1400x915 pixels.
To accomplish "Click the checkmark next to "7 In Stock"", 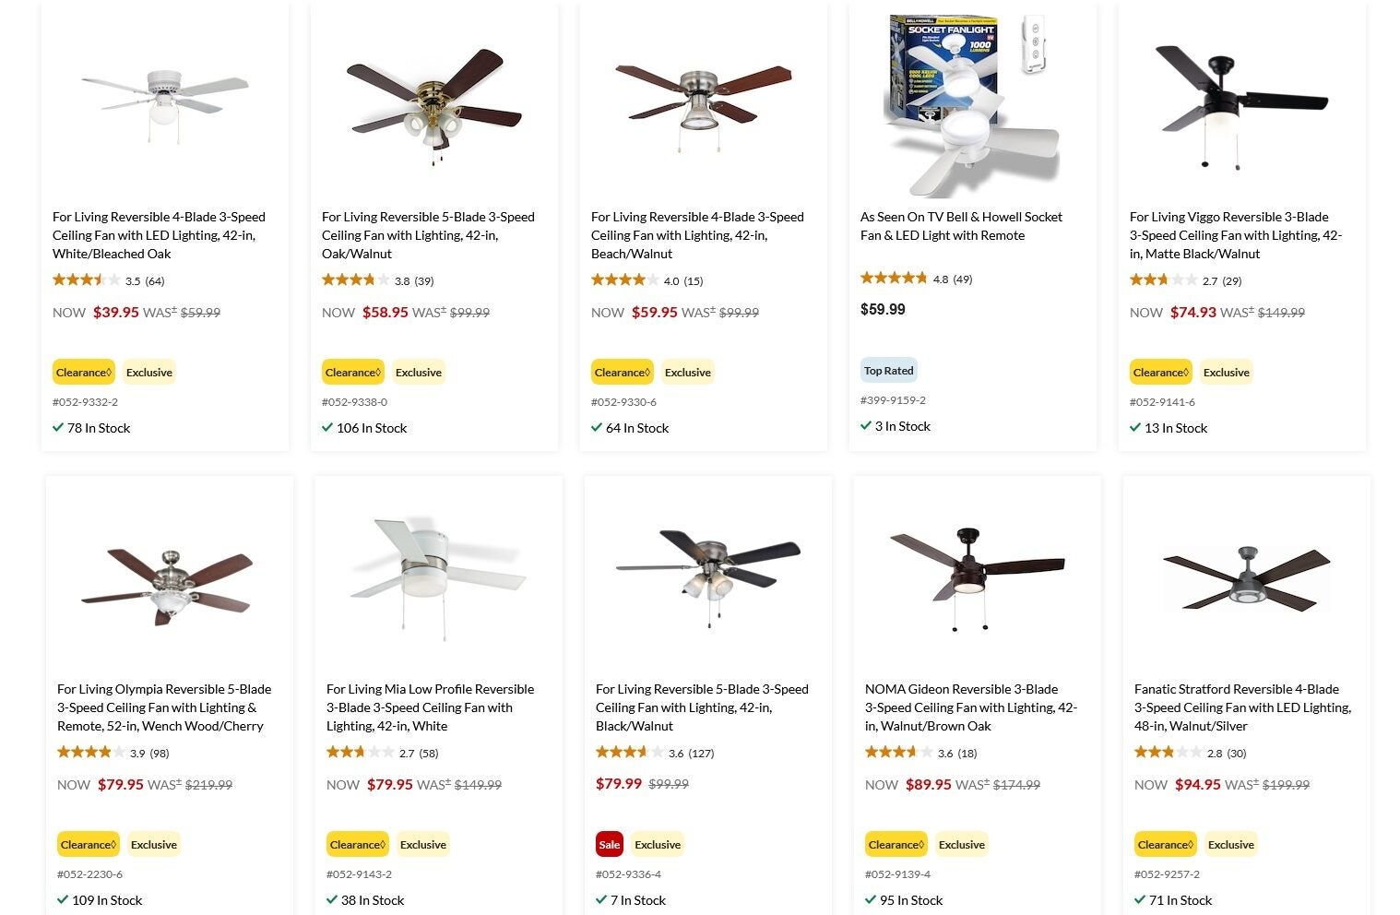I will pos(599,899).
